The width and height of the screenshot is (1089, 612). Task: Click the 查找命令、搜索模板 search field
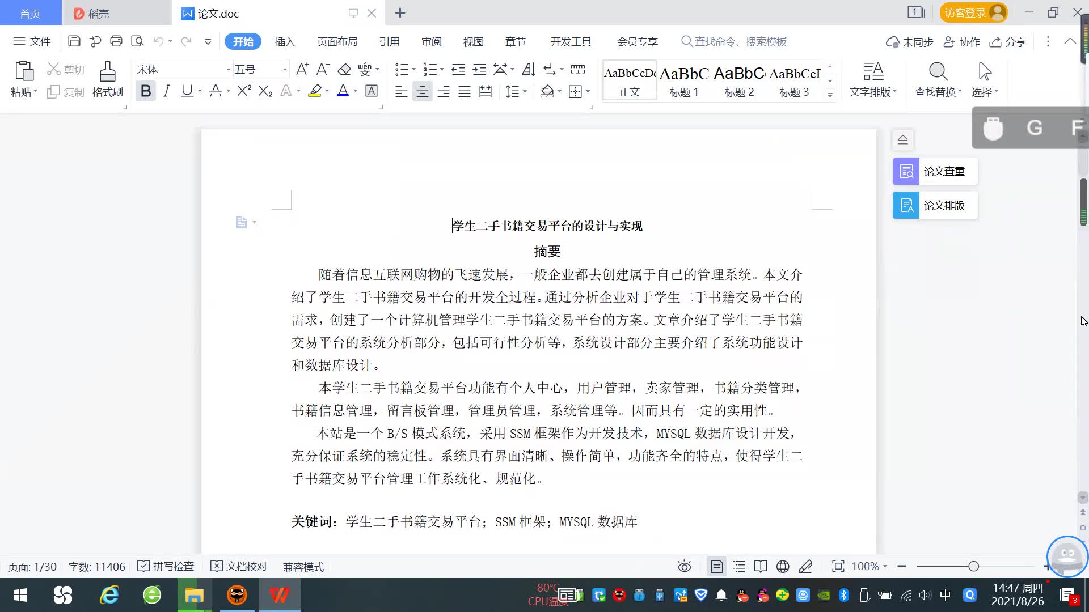pos(740,42)
